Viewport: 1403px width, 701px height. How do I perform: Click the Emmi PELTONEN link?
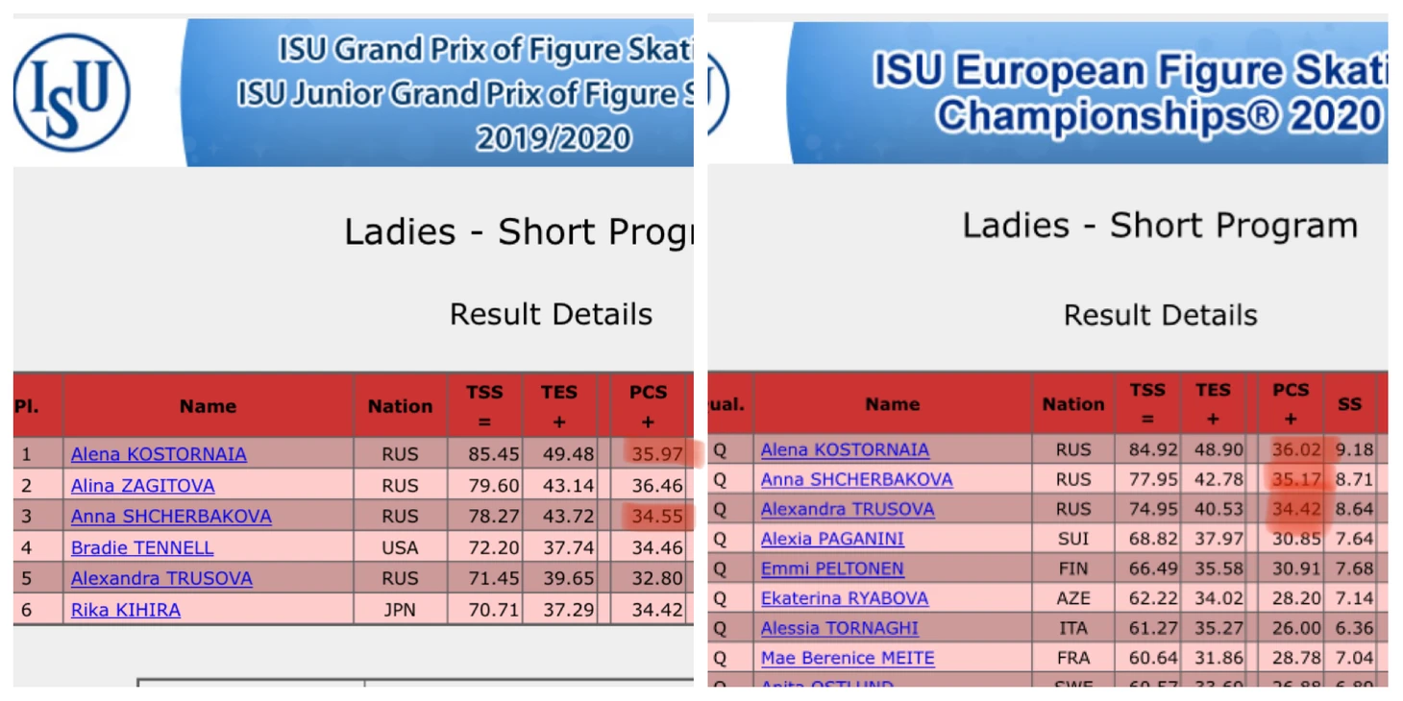coord(832,568)
